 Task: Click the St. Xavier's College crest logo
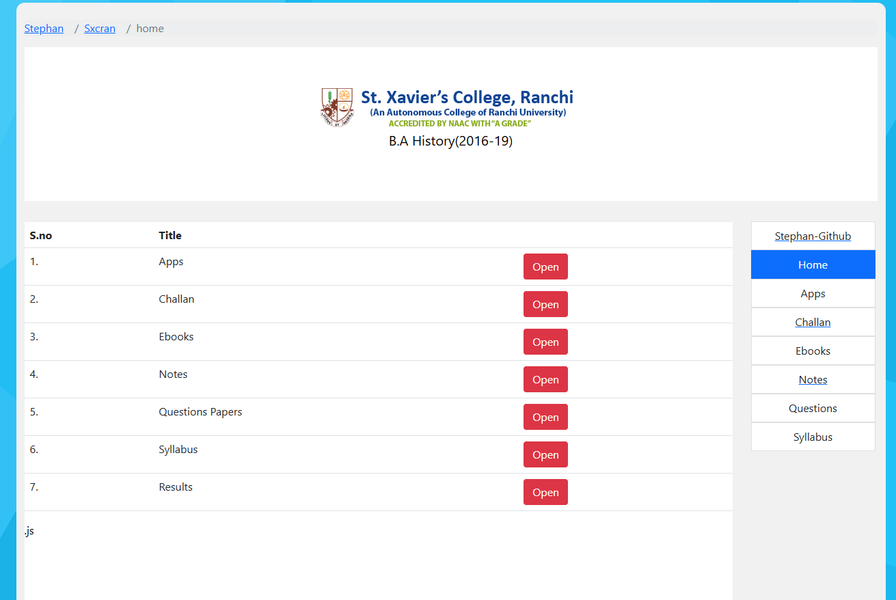(x=337, y=107)
